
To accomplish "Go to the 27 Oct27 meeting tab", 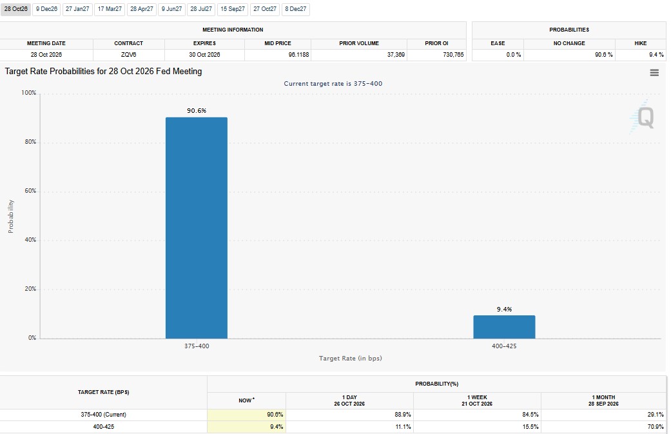I will [x=265, y=9].
